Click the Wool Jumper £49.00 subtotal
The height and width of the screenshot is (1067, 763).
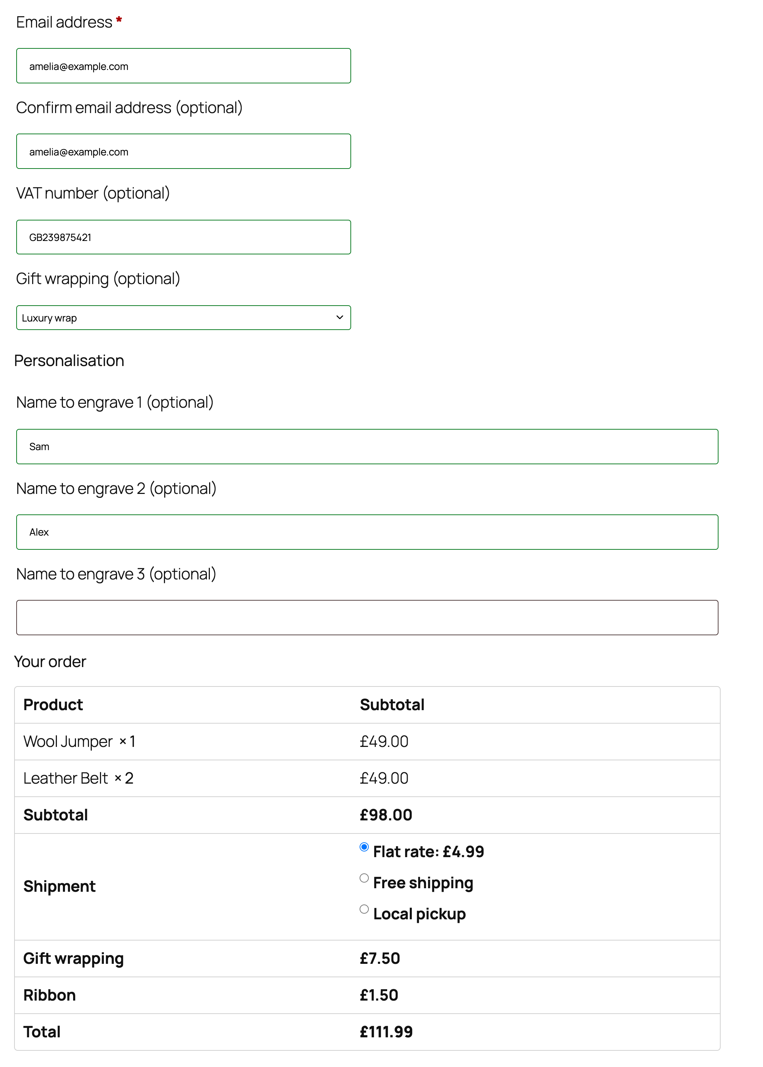(x=384, y=741)
